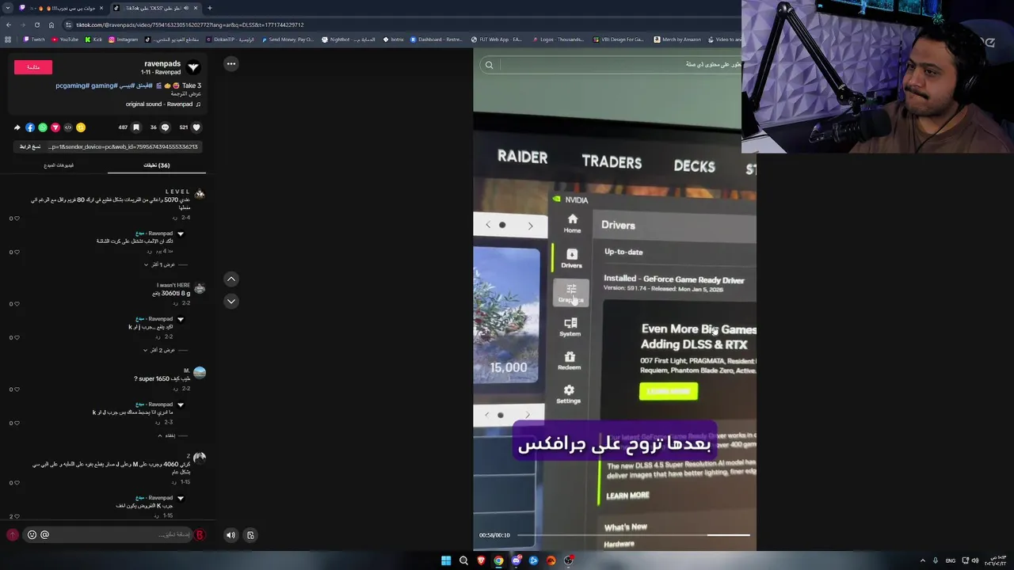Open Brave browser from the taskbar
Image resolution: width=1014 pixels, height=570 pixels.
click(x=481, y=560)
